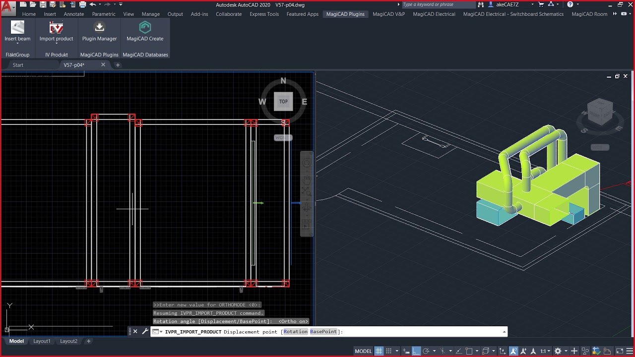Click the Save icon in quick access toolbar
The image size is (635, 357).
pyautogui.click(x=43, y=4)
